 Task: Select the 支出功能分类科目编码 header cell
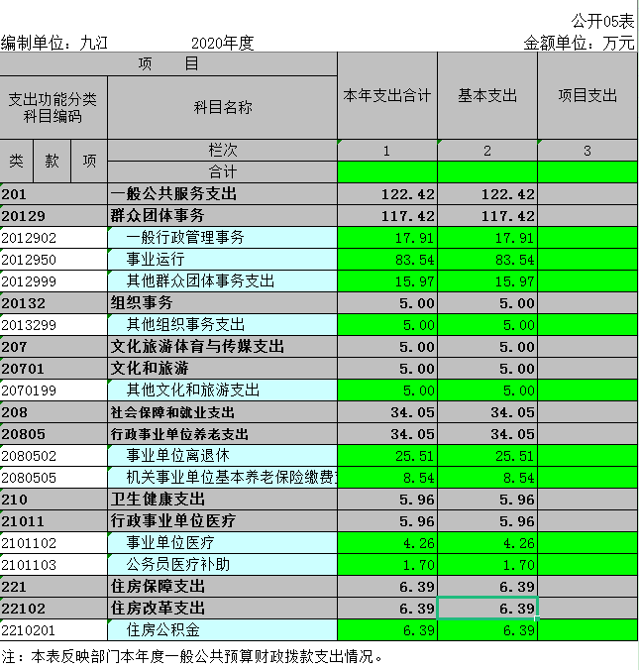click(53, 107)
